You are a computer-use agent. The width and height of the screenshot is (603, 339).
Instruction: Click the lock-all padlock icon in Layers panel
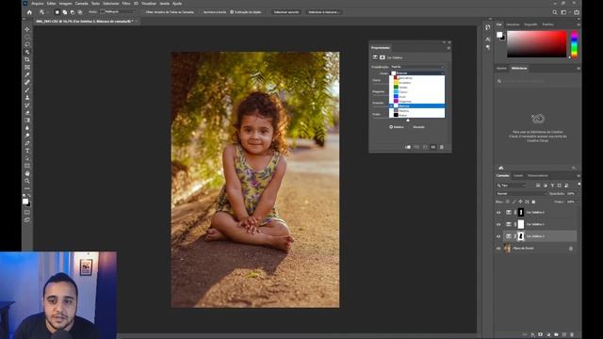533,202
